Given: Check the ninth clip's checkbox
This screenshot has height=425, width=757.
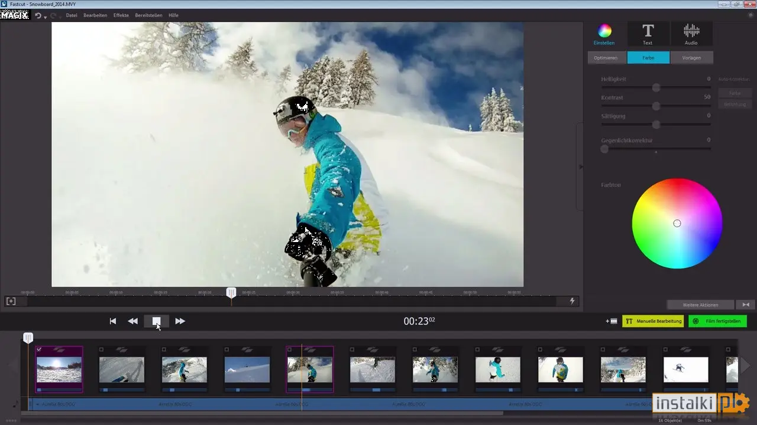Looking at the screenshot, I should click(541, 349).
